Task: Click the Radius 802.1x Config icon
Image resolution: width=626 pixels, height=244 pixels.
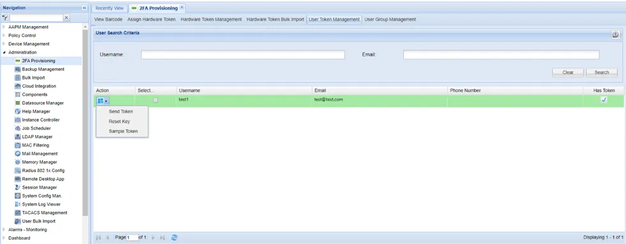Action: [x=18, y=170]
